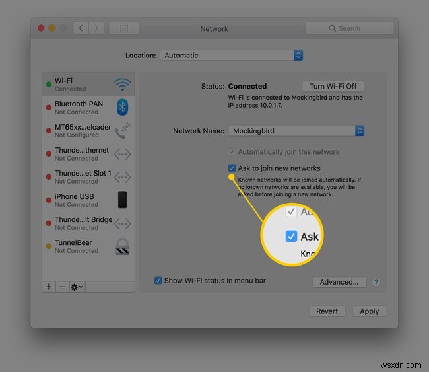
Task: Click the Thunde...thernet connection icon
Action: pos(122,154)
